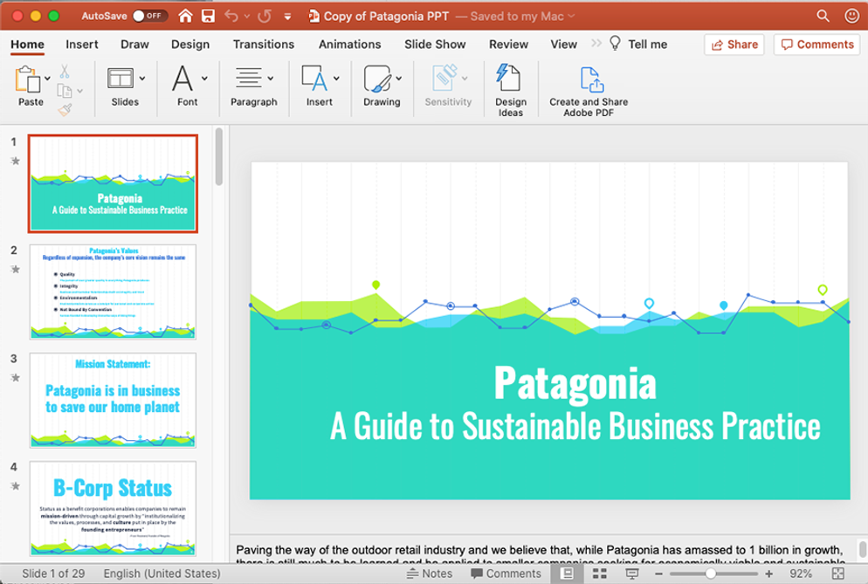
Task: Click the Search magnifier icon
Action: click(x=823, y=16)
